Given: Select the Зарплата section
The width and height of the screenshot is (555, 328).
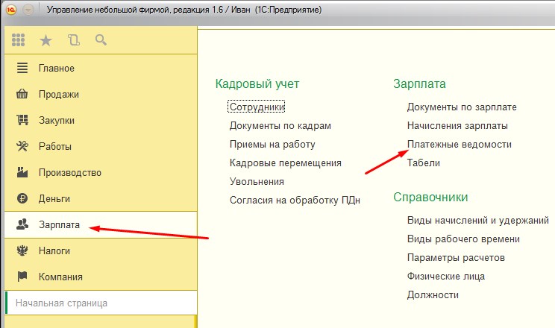Looking at the screenshot, I should click(58, 224).
